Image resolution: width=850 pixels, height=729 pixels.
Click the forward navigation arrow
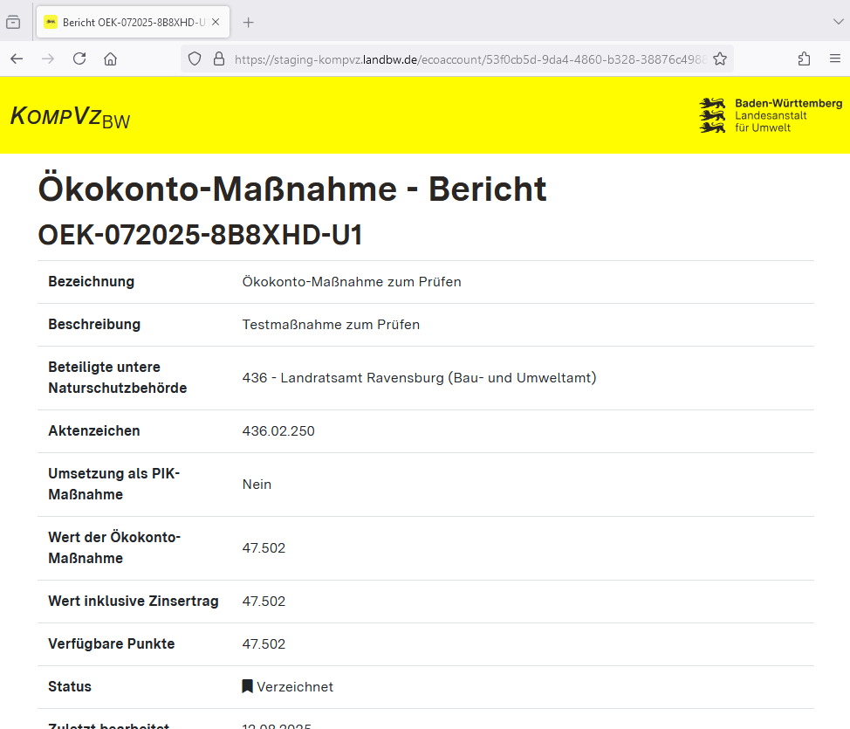pos(48,58)
